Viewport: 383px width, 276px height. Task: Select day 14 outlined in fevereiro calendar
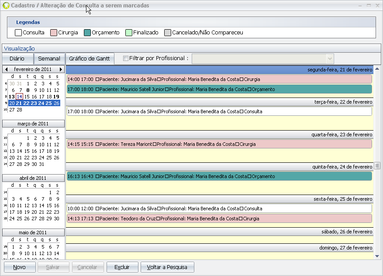20,97
